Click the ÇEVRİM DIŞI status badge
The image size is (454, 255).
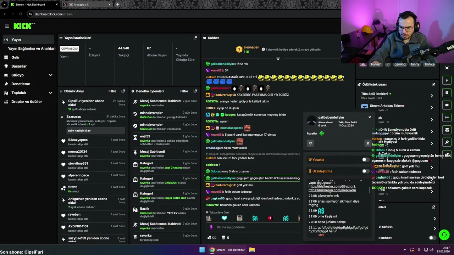click(70, 49)
